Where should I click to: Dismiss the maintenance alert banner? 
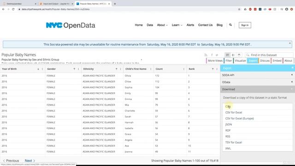tap(290, 43)
